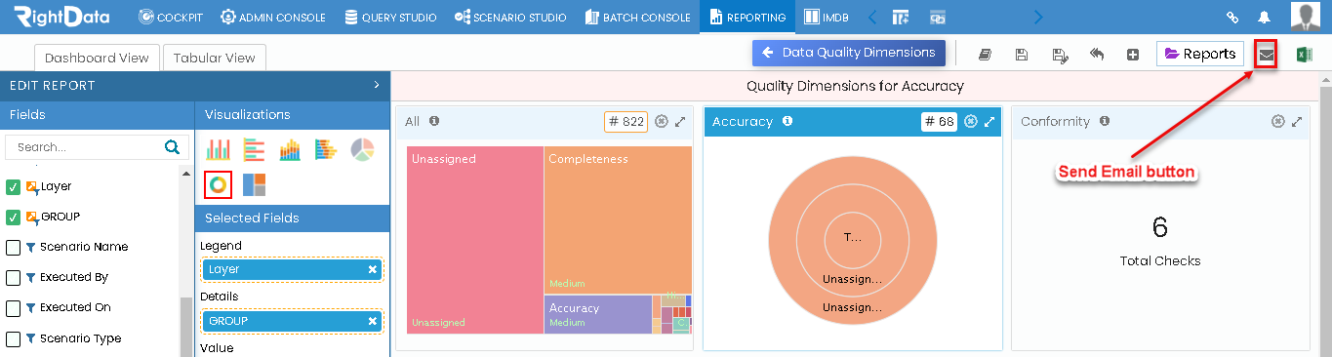Go back to Data Quality Dimensions

pos(849,53)
